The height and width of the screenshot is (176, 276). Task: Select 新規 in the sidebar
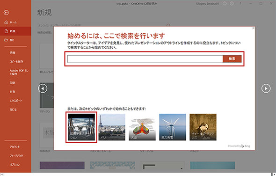coord(15,31)
